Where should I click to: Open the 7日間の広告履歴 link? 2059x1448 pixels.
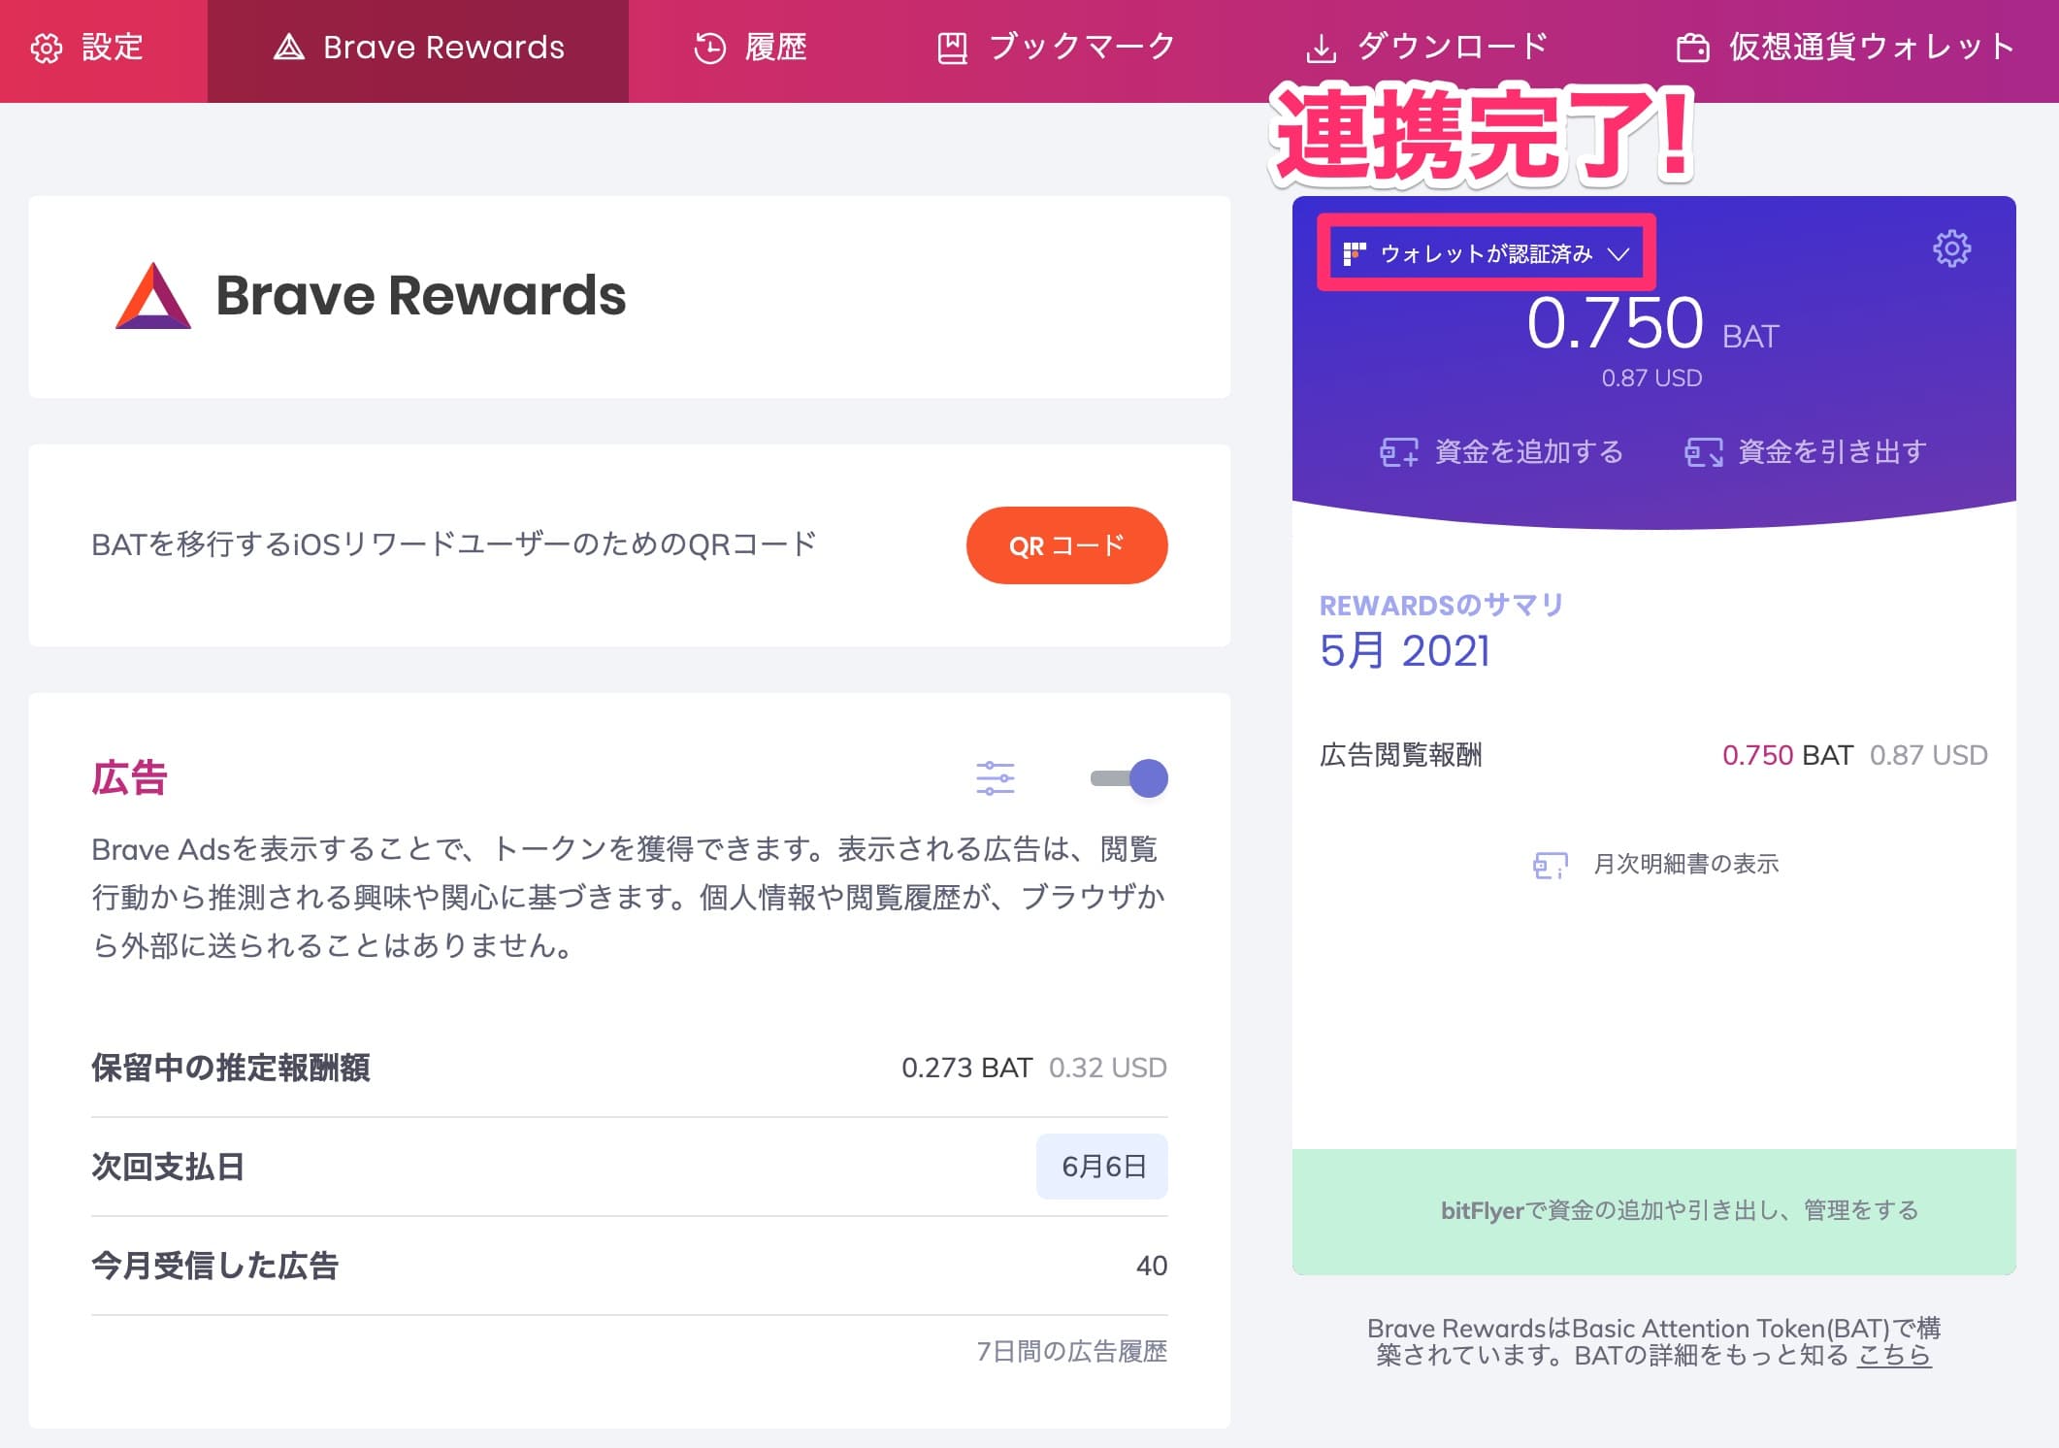coord(1071,1351)
